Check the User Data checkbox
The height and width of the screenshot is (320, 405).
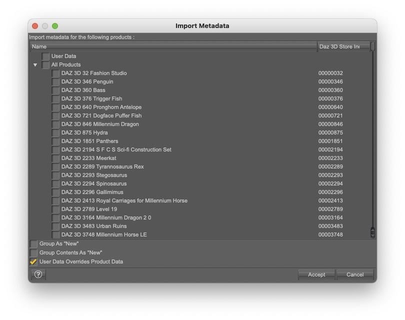pyautogui.click(x=45, y=56)
